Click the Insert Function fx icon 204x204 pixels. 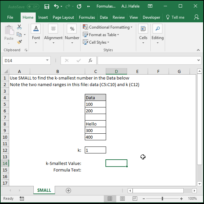coord(90,60)
